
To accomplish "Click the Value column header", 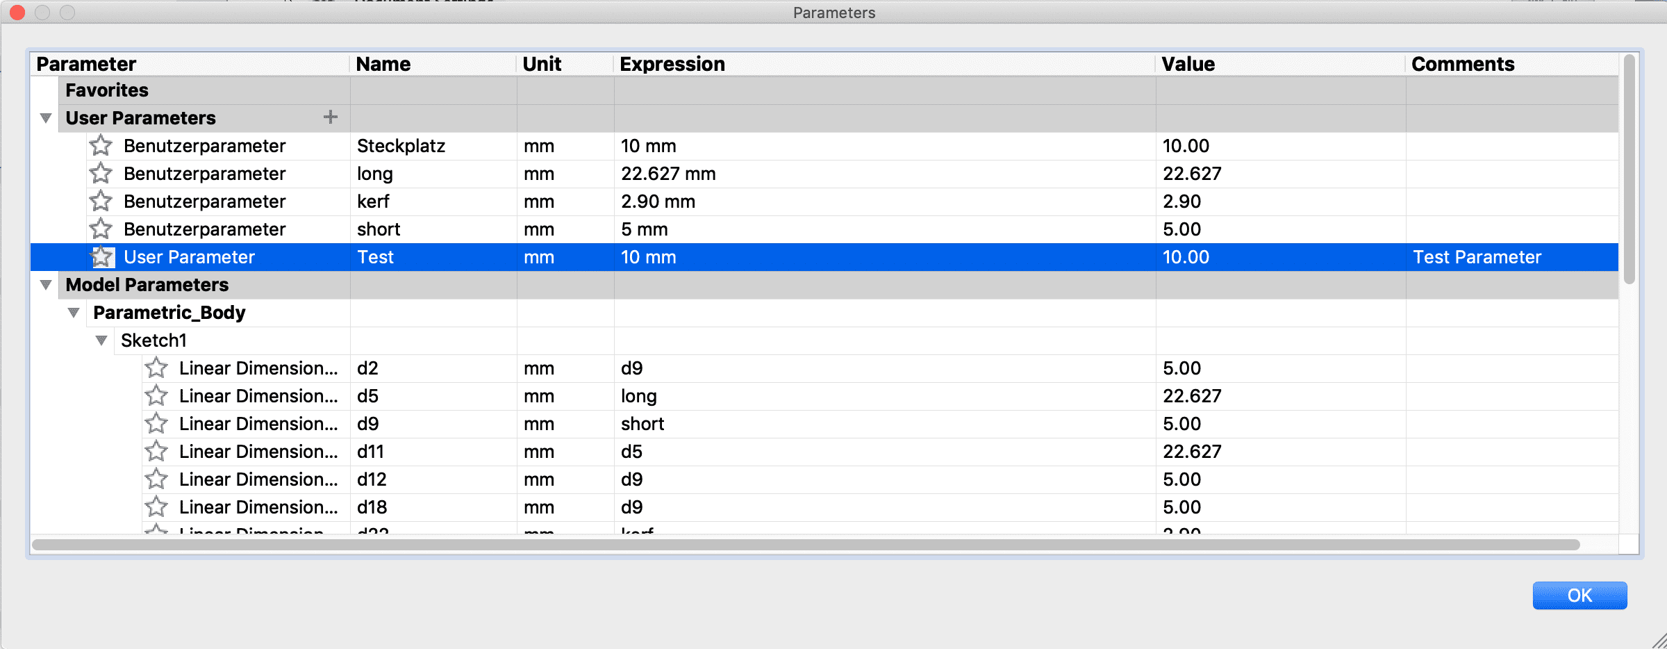I will point(1188,64).
